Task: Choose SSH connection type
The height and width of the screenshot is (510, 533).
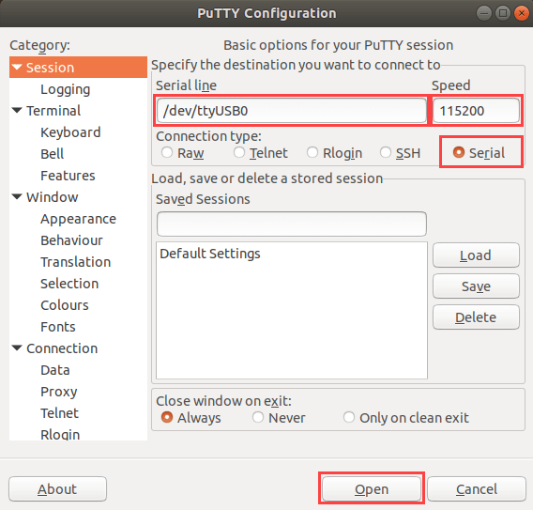Action: tap(386, 152)
